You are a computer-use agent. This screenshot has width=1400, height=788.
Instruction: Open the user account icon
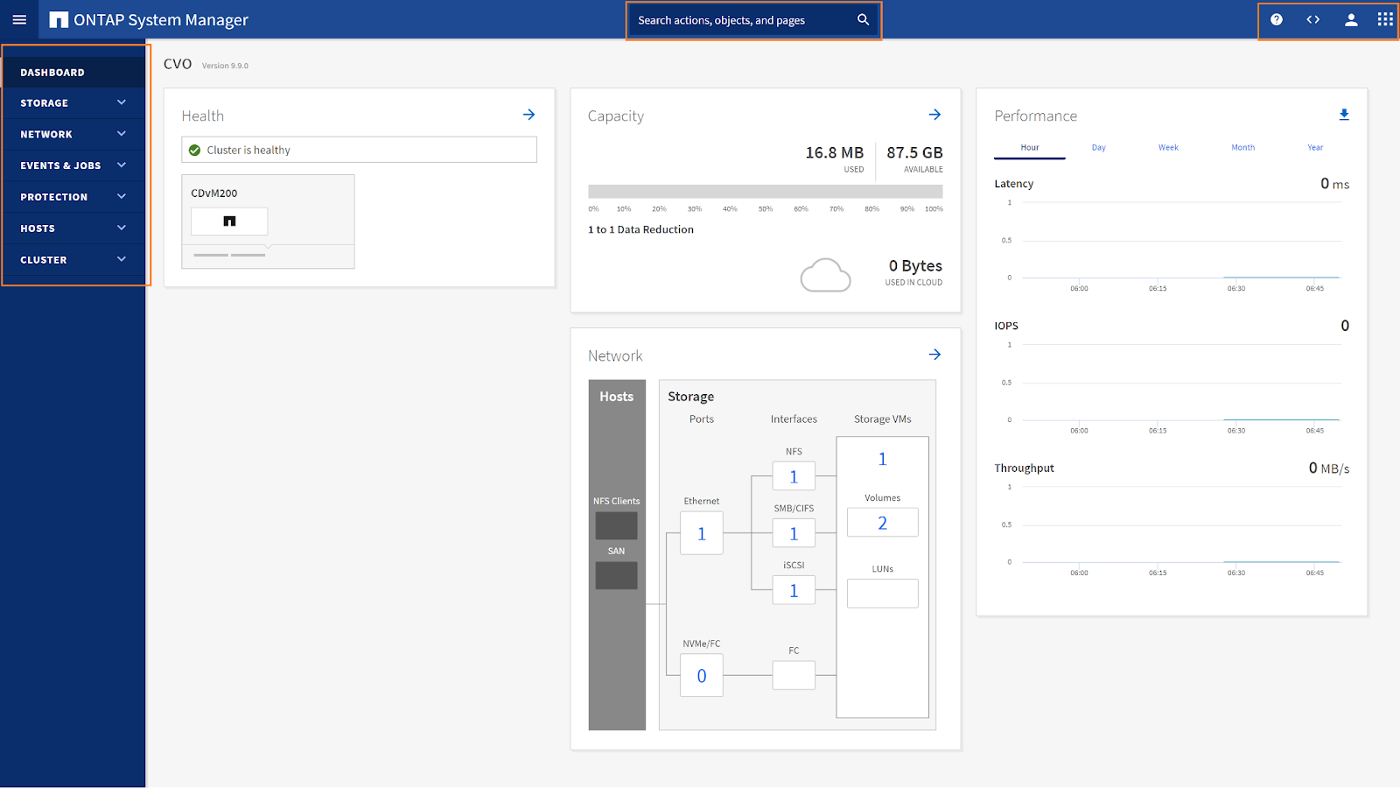[1351, 19]
